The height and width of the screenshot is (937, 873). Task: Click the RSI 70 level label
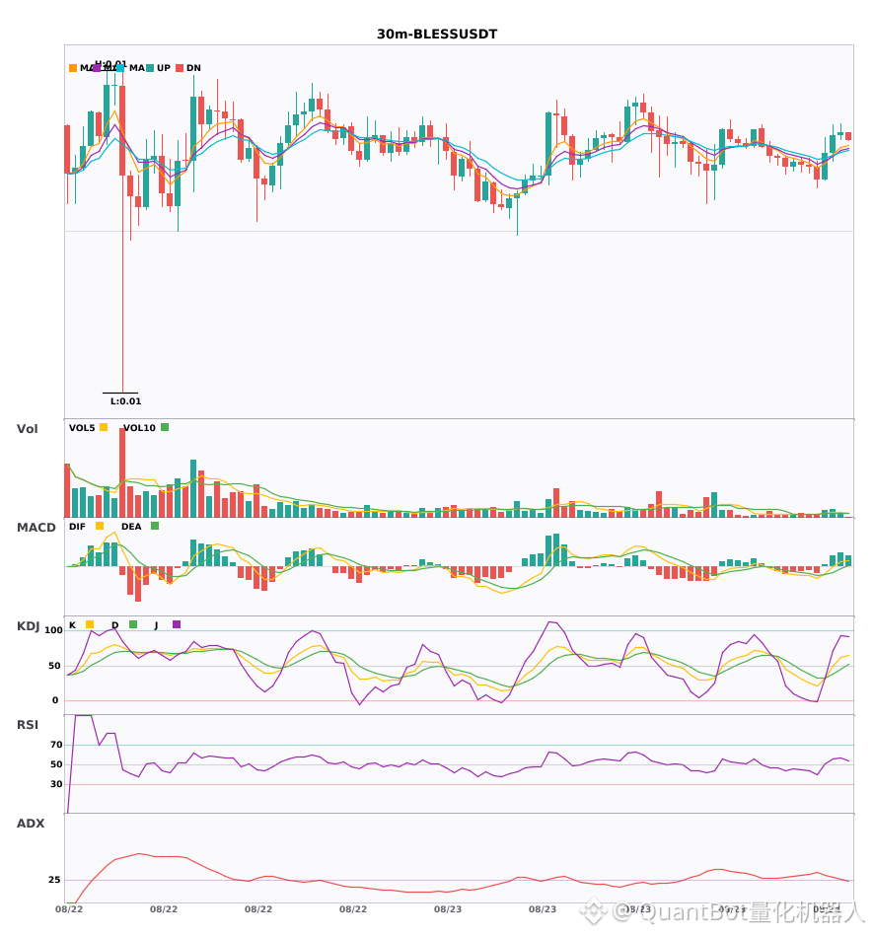pyautogui.click(x=56, y=745)
